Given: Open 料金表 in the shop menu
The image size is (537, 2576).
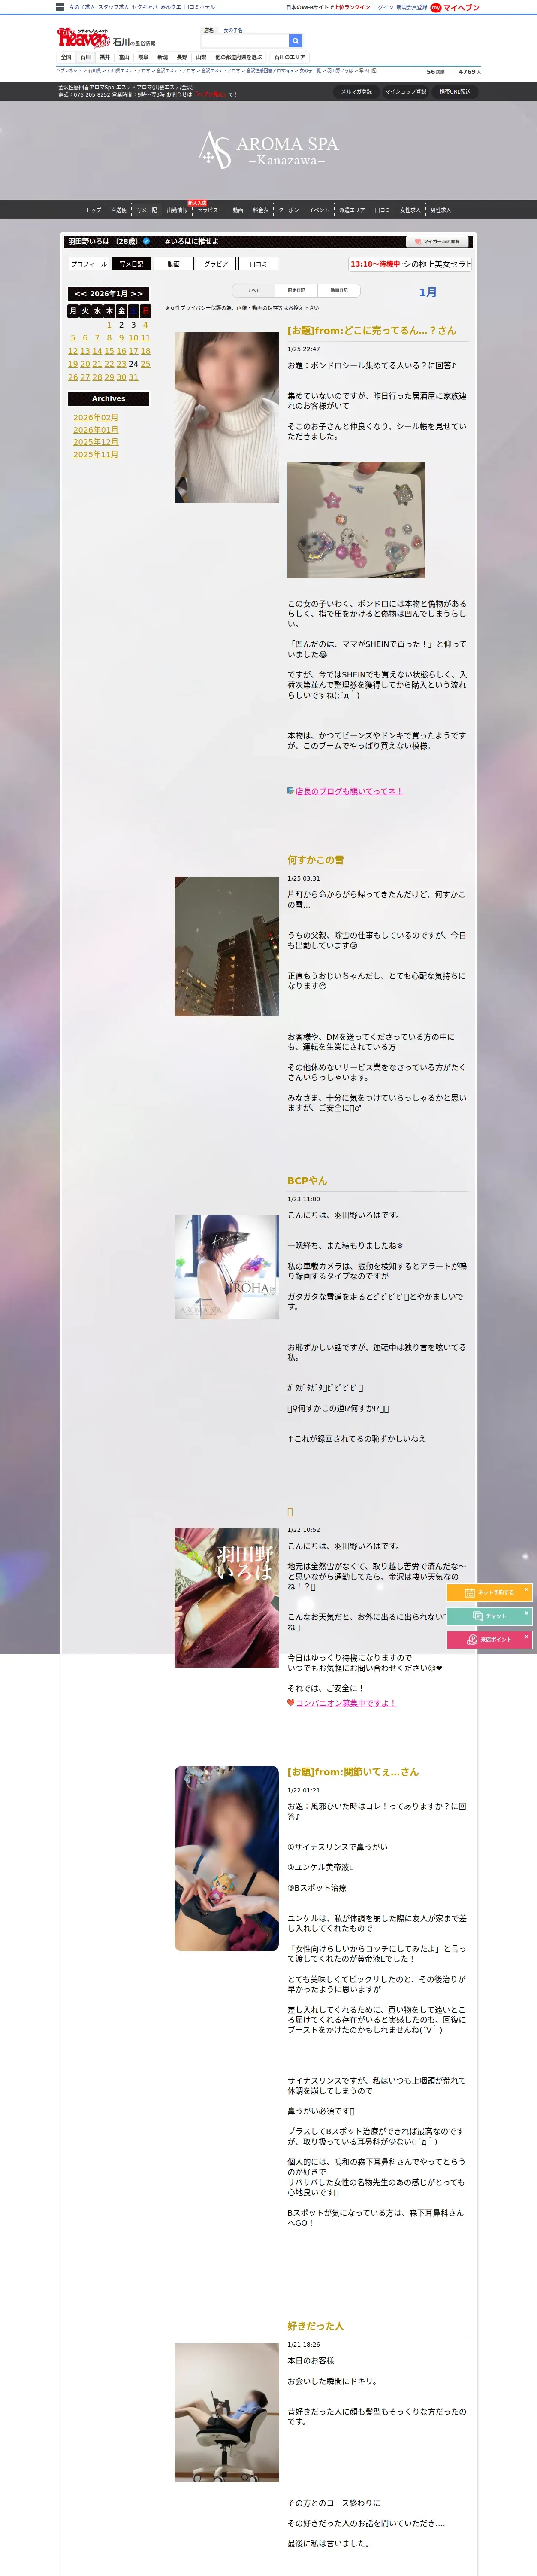Looking at the screenshot, I should coord(260,210).
